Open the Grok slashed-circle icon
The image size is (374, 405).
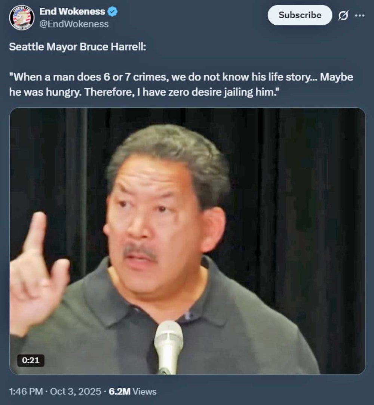(343, 15)
